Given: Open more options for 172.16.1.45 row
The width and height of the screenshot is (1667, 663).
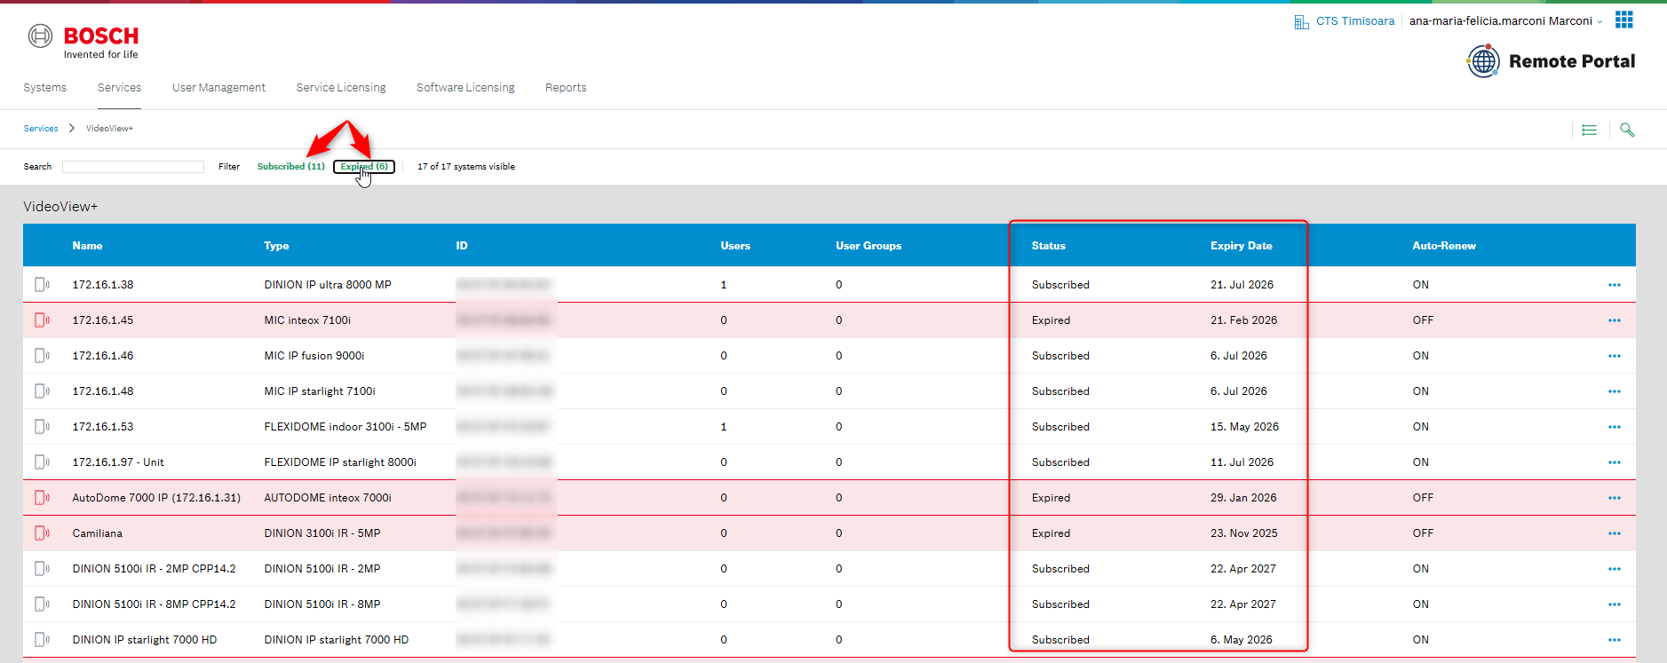Looking at the screenshot, I should click(x=1614, y=320).
